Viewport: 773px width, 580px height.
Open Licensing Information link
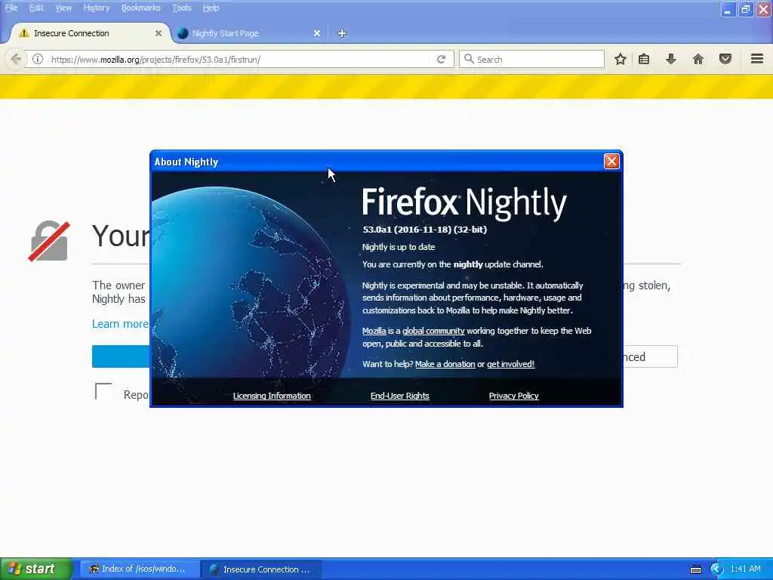[x=272, y=396]
